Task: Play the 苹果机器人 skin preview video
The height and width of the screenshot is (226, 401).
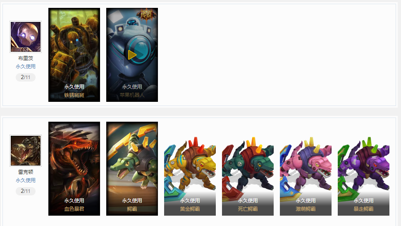Action: pos(132,55)
